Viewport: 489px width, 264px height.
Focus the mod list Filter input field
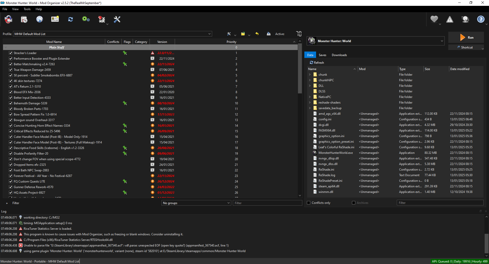(x=267, y=203)
